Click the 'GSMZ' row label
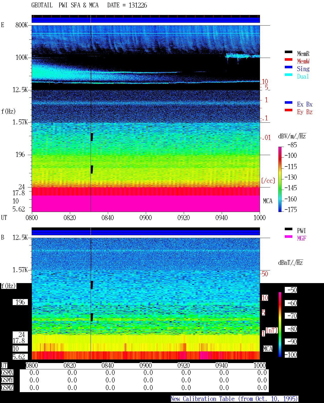This screenshot has height=403, width=324. [7, 388]
